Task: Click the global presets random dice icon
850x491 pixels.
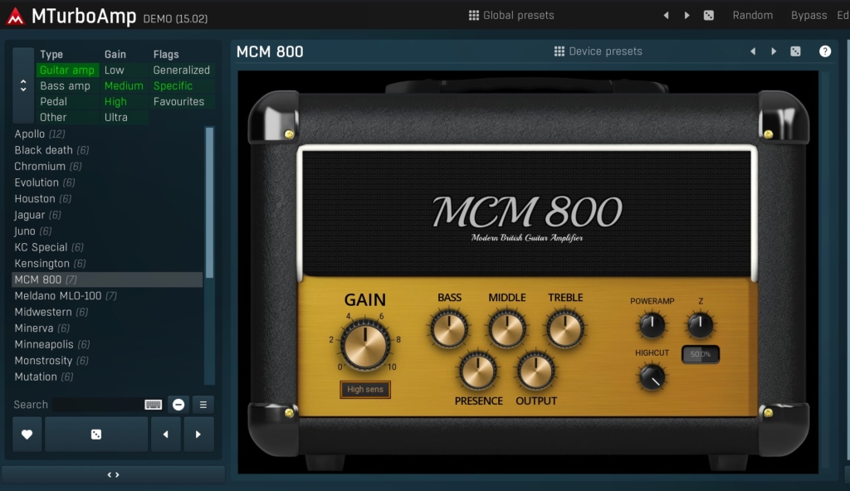Action: coord(709,15)
